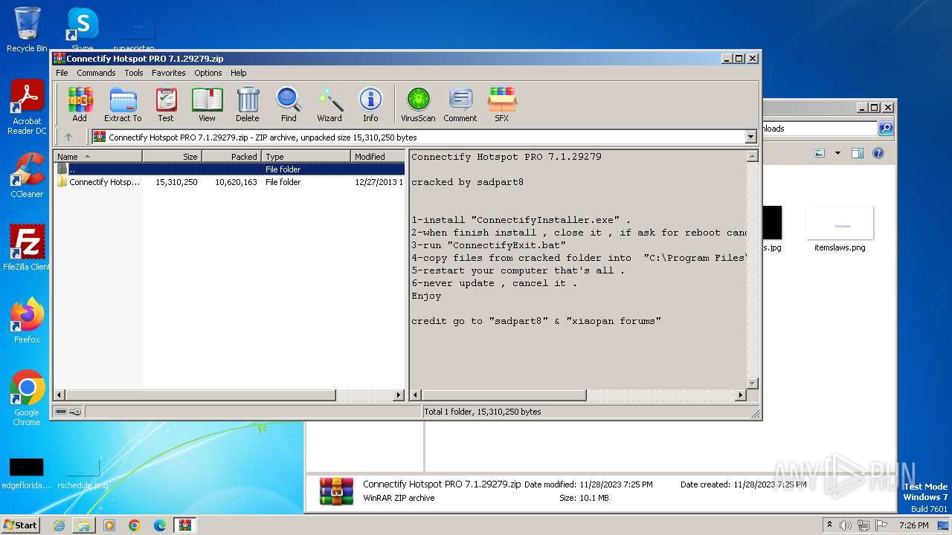Click the Windows Explorer taskbar icon
The height and width of the screenshot is (535, 952).
pos(84,525)
